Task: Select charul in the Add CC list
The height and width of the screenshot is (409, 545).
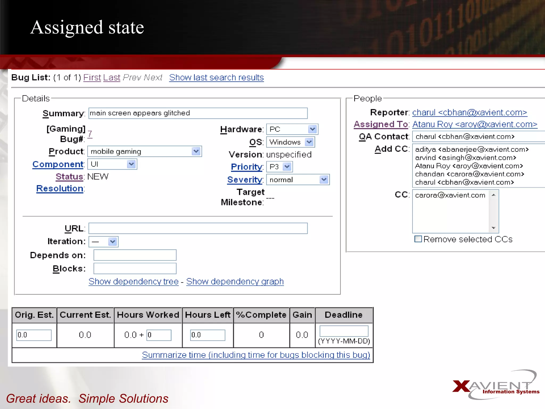Action: point(464,182)
